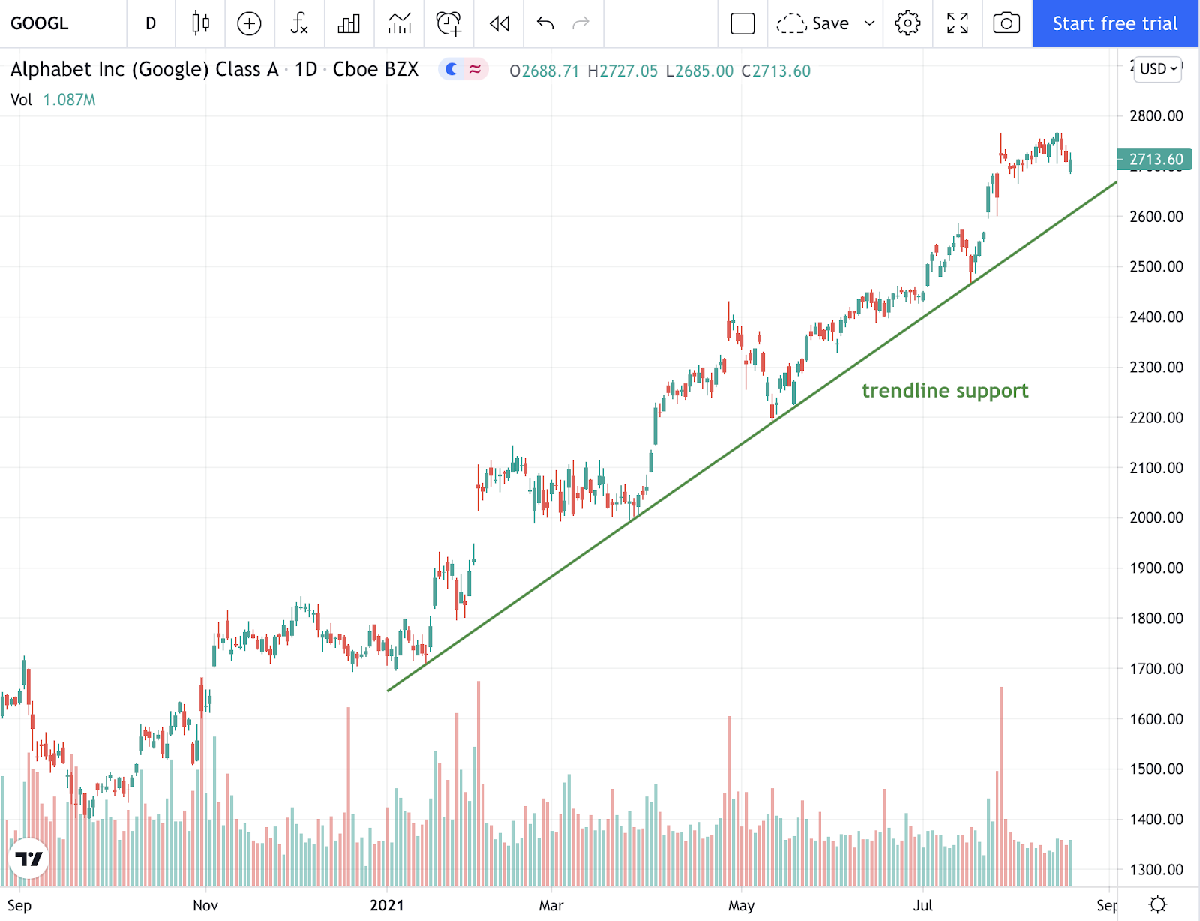The height and width of the screenshot is (921, 1200).
Task: Change the D daily interval
Action: coord(151,23)
